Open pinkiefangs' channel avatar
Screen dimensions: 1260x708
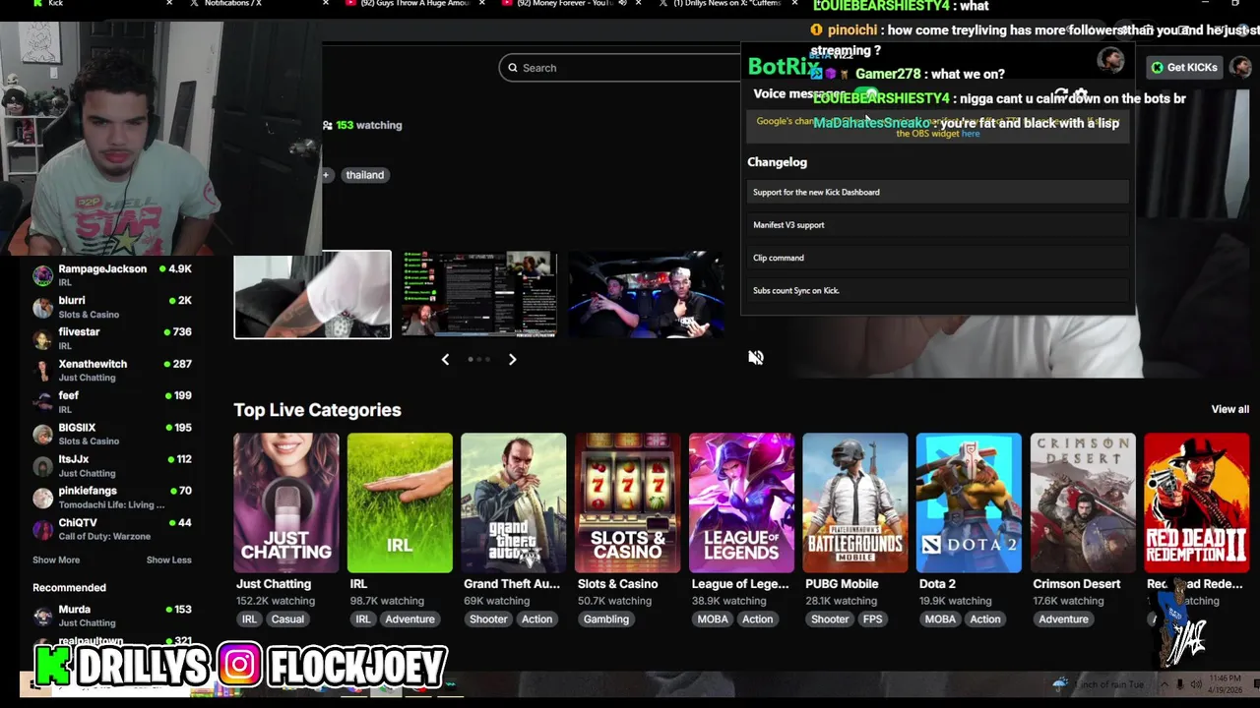tap(42, 498)
